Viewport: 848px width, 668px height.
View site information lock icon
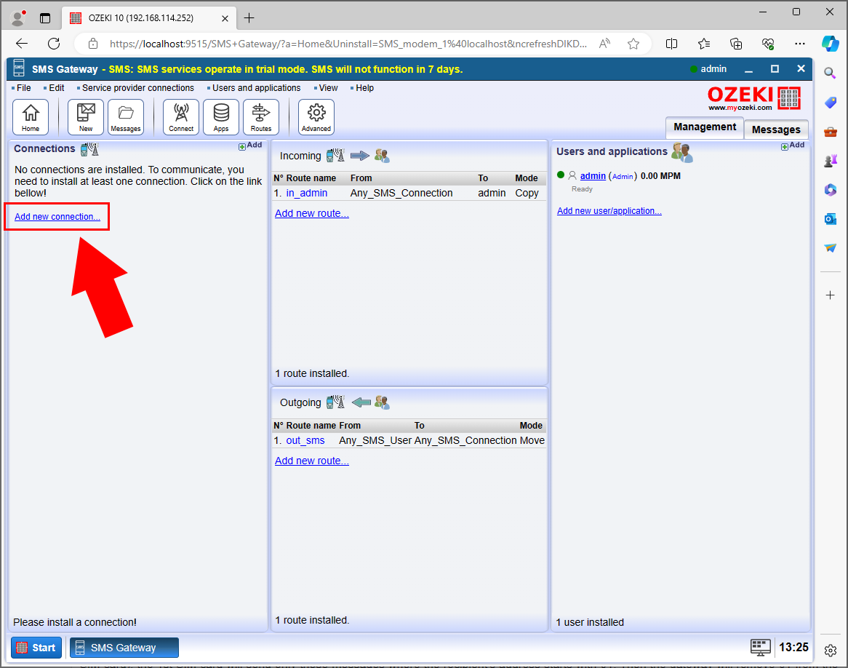click(93, 44)
